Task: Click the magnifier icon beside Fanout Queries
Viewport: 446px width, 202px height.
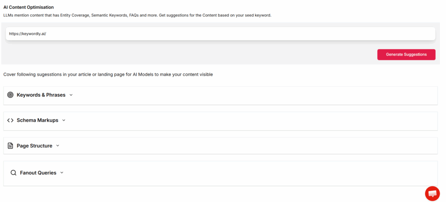Action: tap(14, 173)
